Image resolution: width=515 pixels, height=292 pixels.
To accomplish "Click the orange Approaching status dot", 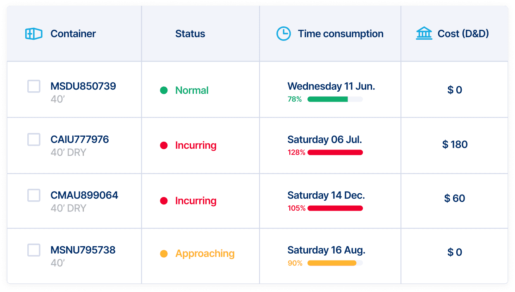I will tap(164, 254).
